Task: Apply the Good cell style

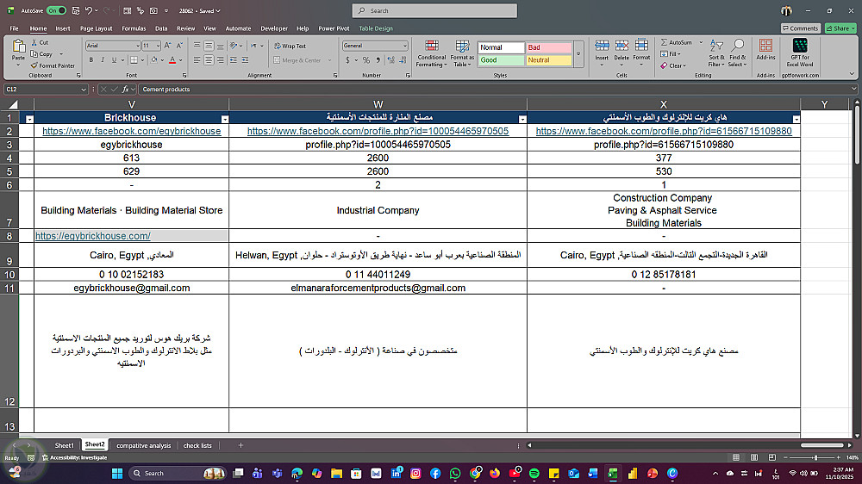Action: 501,60
